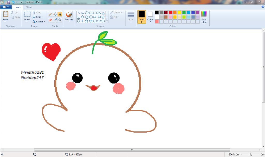Image resolution: width=265 pixels, height=157 pixels.
Task: Expand the Select options arrow
Action: pyautogui.click(x=27, y=22)
